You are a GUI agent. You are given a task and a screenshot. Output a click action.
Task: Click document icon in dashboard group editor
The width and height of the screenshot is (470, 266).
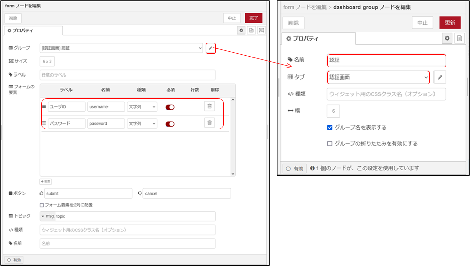click(459, 38)
